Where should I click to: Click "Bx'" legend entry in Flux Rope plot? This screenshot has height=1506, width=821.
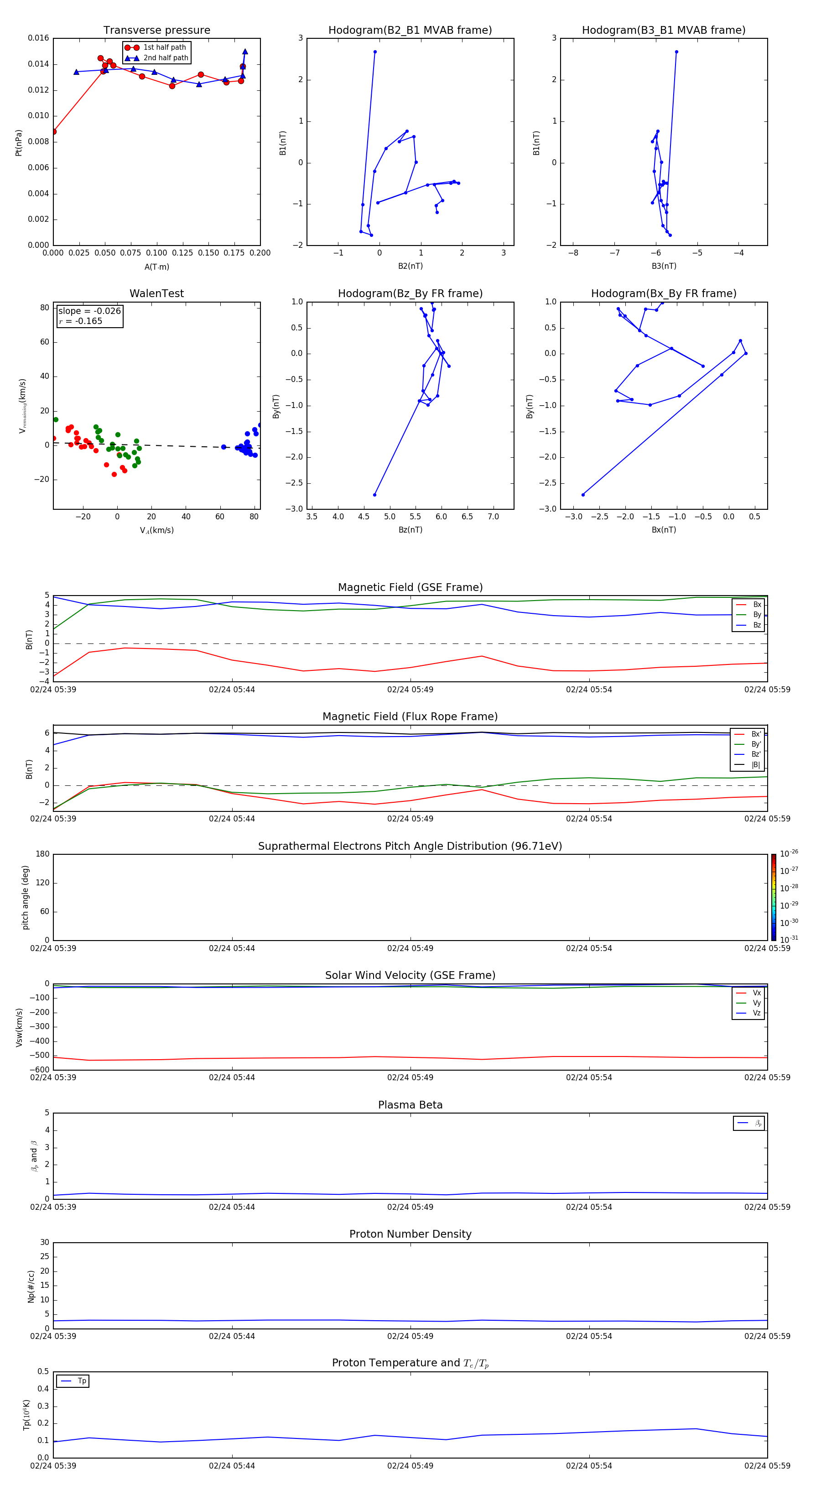pyautogui.click(x=748, y=734)
